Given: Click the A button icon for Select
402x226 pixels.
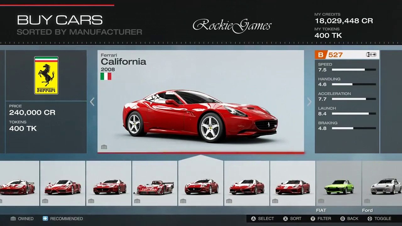Looking at the screenshot, I should (253, 218).
